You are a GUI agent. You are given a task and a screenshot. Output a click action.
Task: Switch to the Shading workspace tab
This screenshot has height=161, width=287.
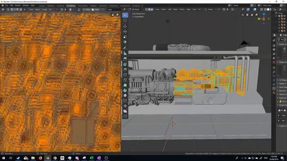tap(93, 6)
